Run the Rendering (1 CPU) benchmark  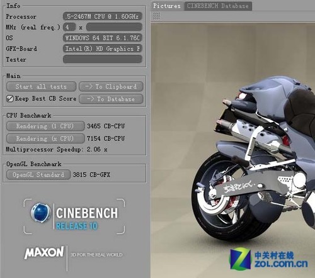pyautogui.click(x=45, y=126)
